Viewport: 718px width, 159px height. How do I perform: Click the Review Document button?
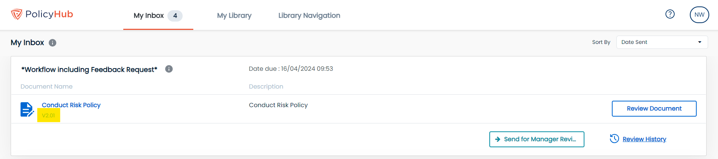(654, 109)
